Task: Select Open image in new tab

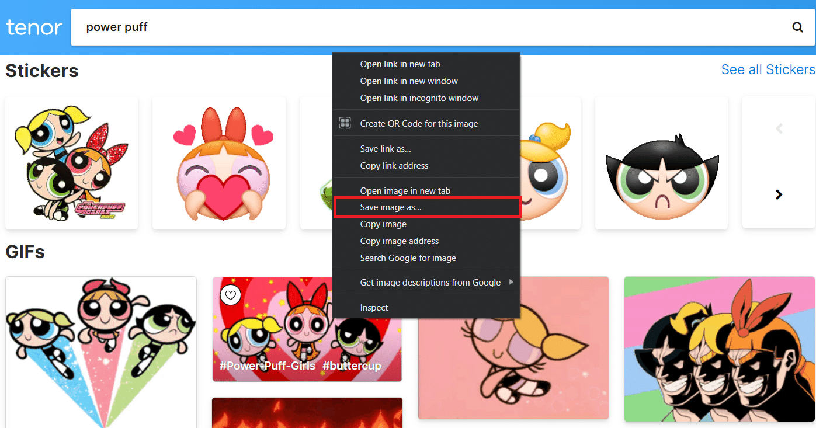Action: (x=426, y=191)
